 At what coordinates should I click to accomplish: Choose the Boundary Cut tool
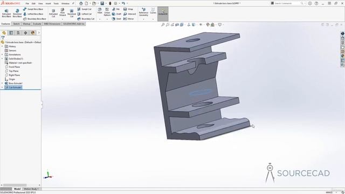pos(86,19)
